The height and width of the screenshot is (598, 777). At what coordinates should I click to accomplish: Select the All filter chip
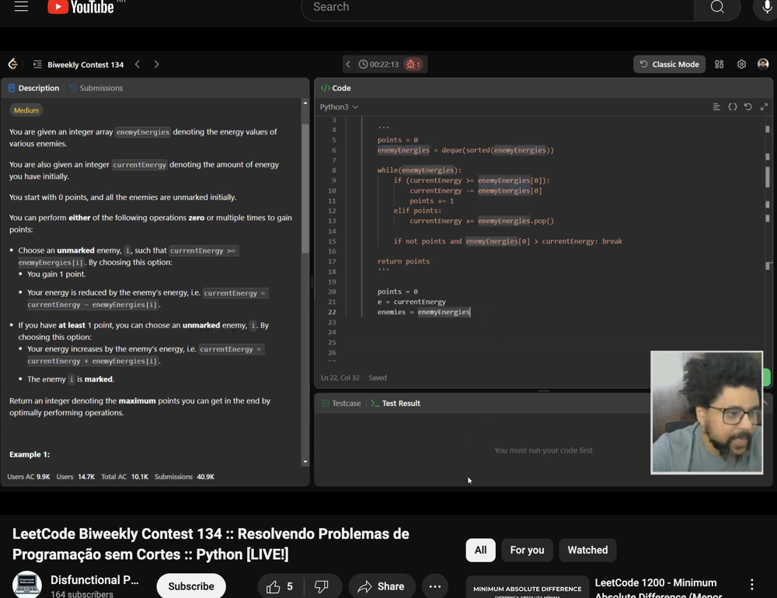480,551
